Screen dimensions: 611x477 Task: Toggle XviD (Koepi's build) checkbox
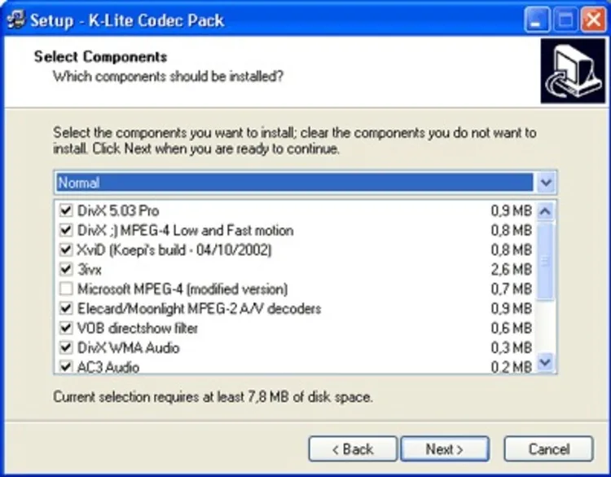point(66,250)
